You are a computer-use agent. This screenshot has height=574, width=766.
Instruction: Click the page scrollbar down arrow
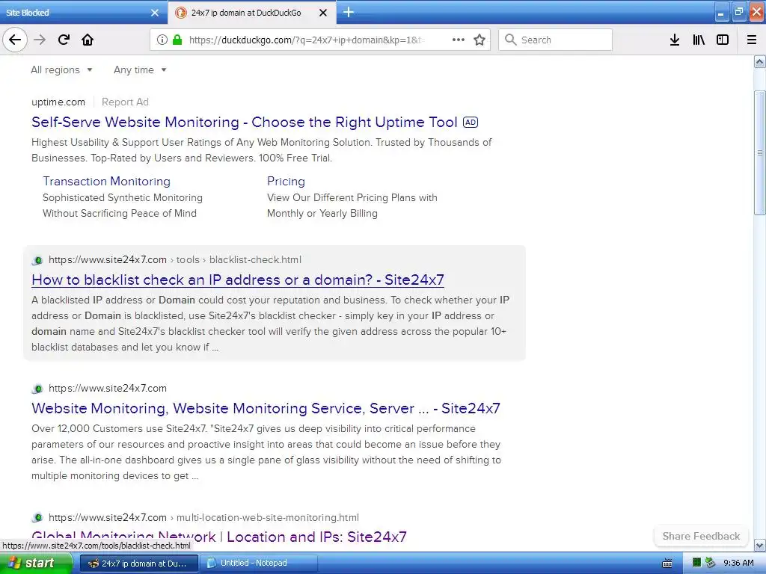tap(760, 545)
